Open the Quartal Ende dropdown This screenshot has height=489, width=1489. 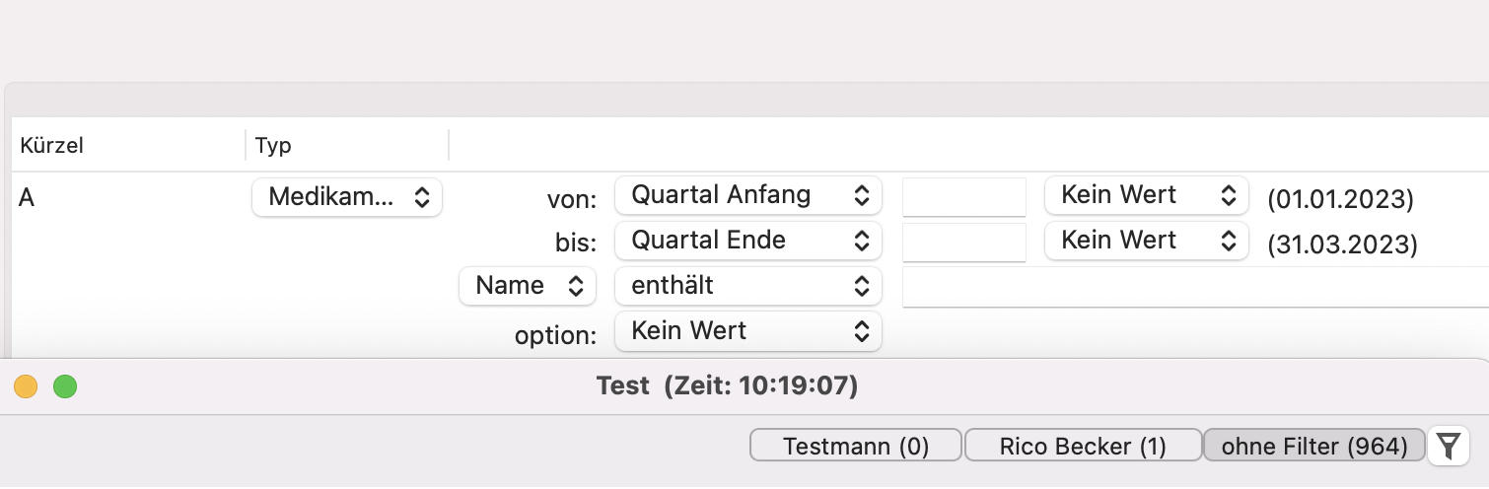pos(747,241)
